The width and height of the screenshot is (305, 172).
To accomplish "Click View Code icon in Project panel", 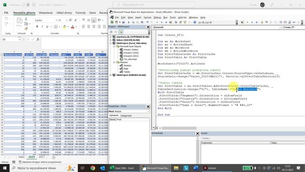I will pos(111,32).
